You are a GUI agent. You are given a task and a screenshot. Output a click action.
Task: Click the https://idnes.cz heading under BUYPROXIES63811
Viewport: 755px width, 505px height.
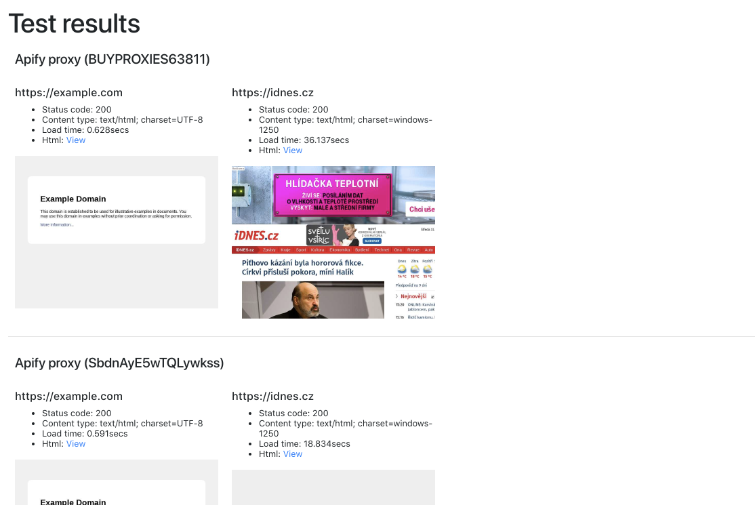click(x=272, y=92)
